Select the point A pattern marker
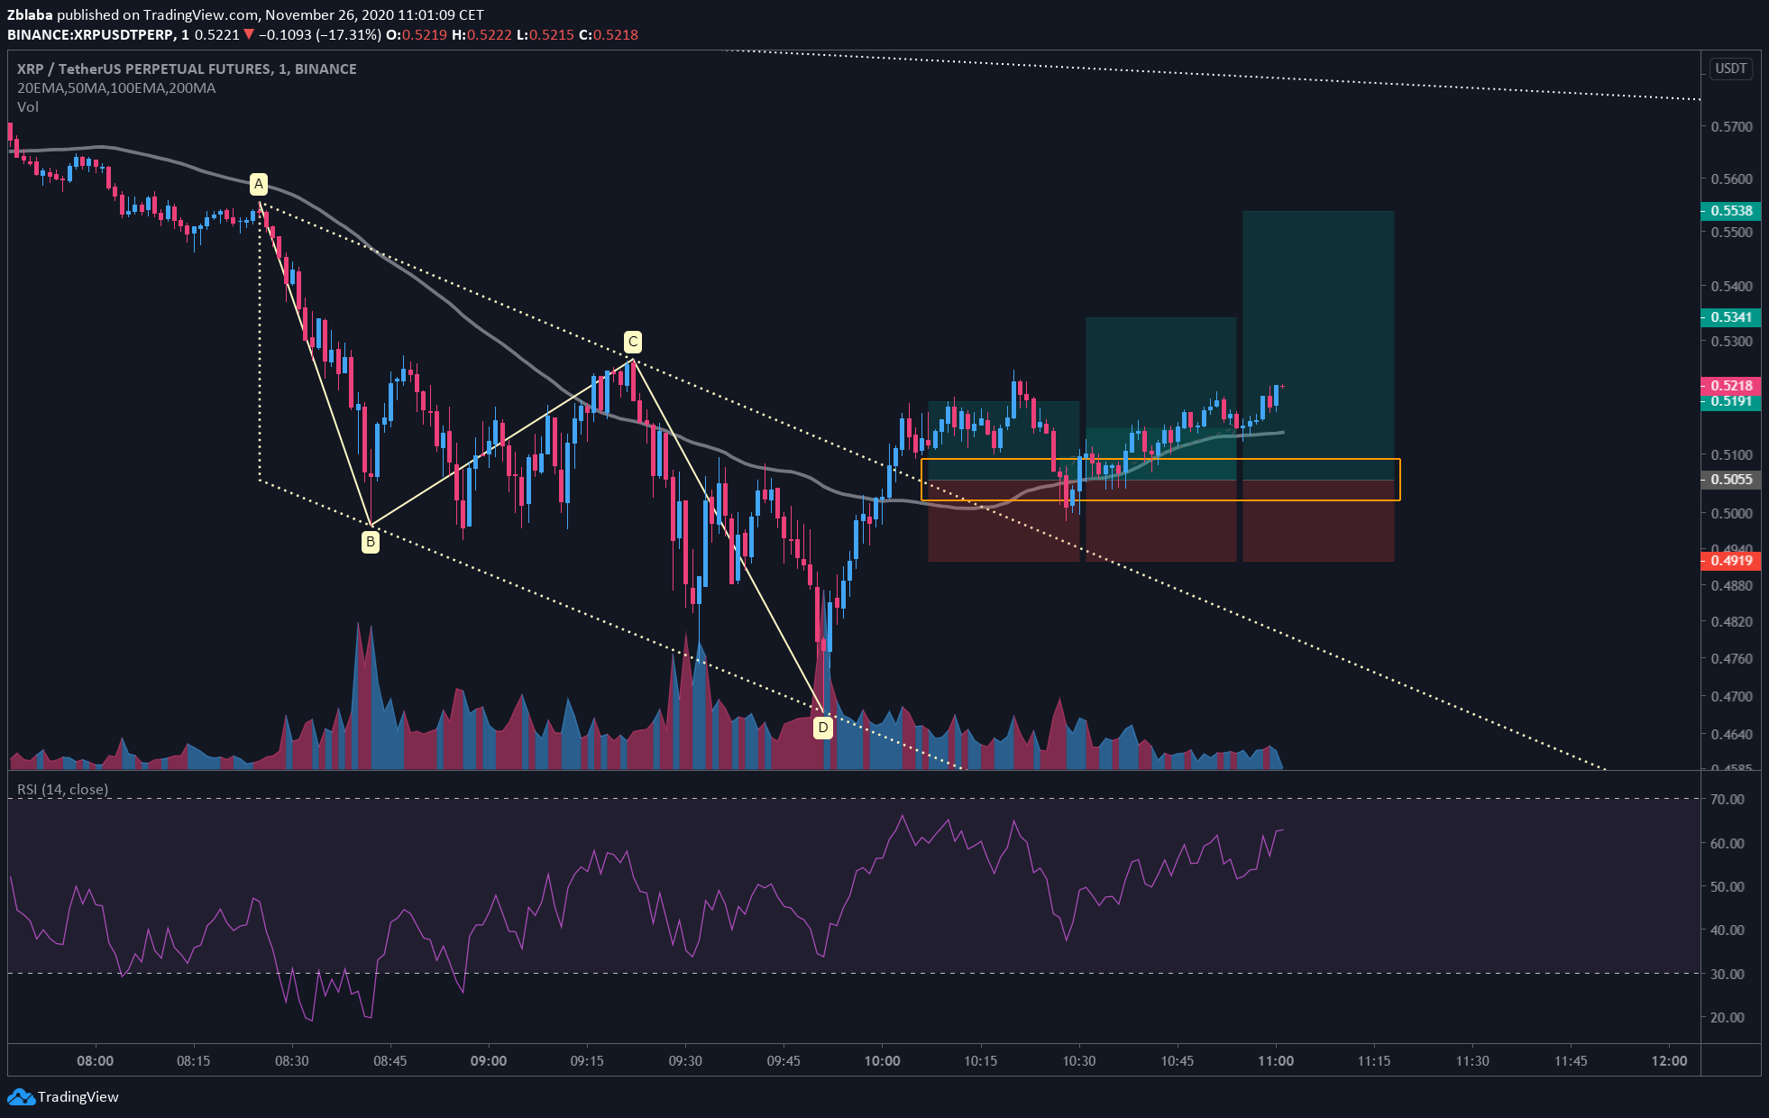This screenshot has width=1769, height=1118. [x=259, y=184]
